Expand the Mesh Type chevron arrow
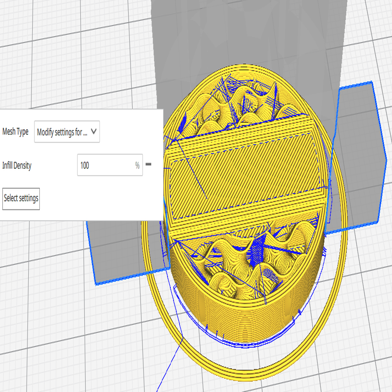 pyautogui.click(x=94, y=132)
